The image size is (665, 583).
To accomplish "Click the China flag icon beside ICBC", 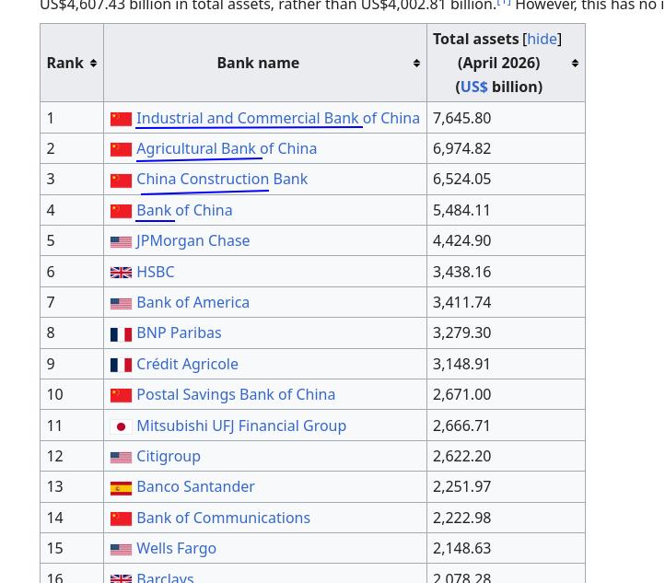I will pos(121,119).
